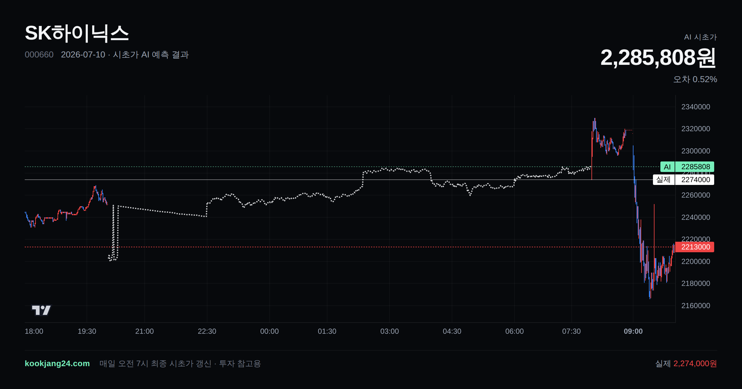The width and height of the screenshot is (742, 389).
Task: Click the 22:30 time axis label
Action: (207, 331)
